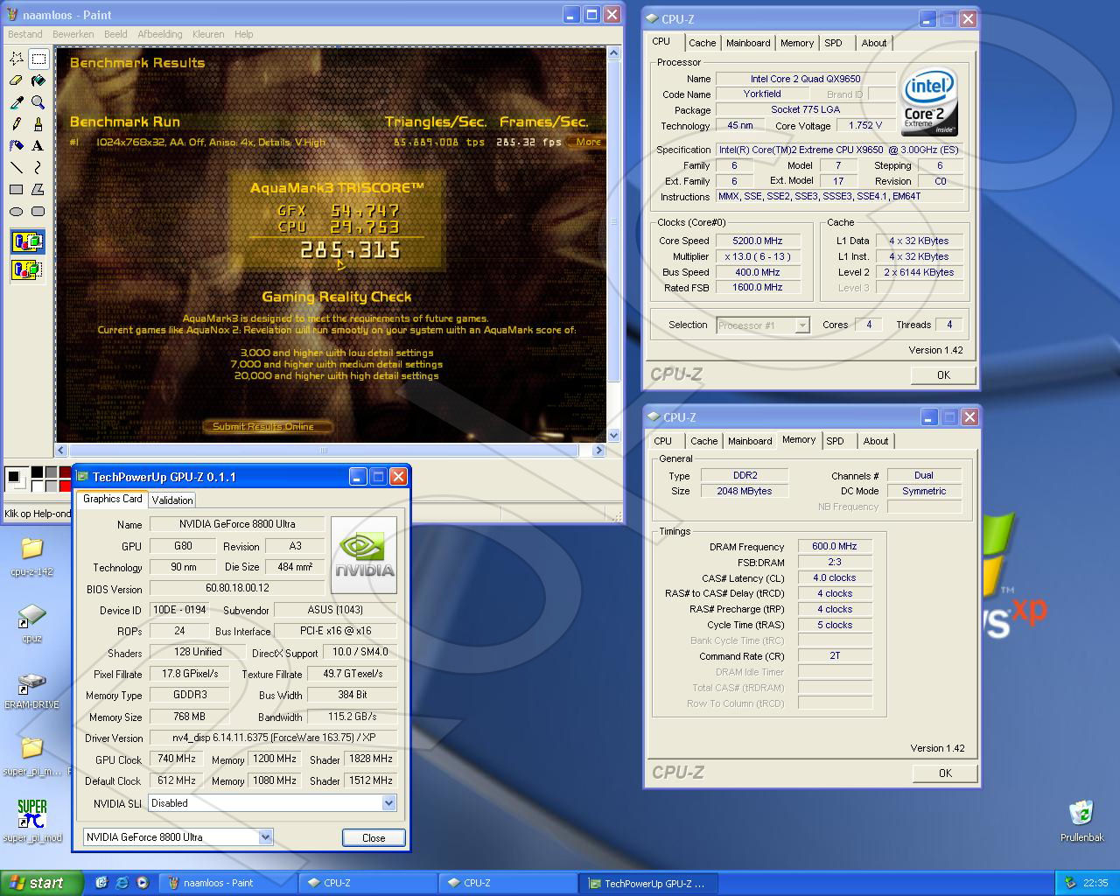1120x896 pixels.
Task: Select the Rectangle shape tool in Paint
Action: point(17,189)
